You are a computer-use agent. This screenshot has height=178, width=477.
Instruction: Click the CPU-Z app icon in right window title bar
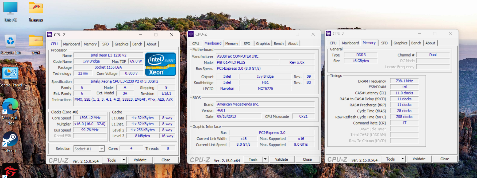[328, 33]
